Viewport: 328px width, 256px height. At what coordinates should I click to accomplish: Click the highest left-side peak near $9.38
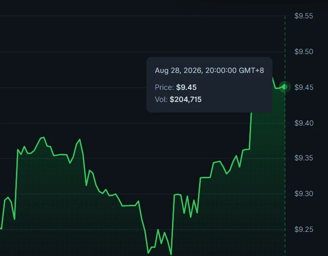tap(43, 138)
